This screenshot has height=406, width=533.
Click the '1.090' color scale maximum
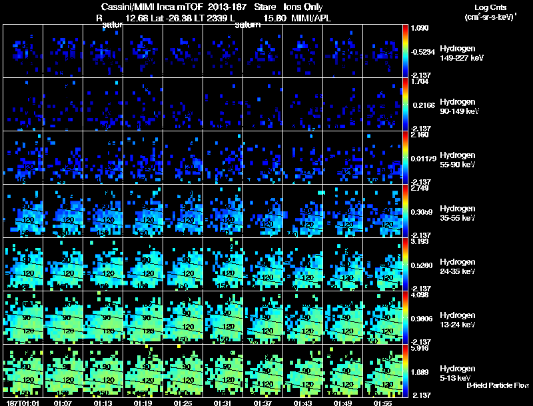(420, 28)
